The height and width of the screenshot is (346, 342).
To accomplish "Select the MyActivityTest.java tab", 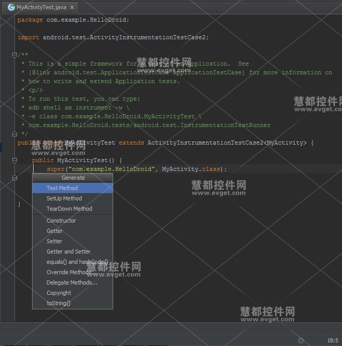I will [40, 8].
